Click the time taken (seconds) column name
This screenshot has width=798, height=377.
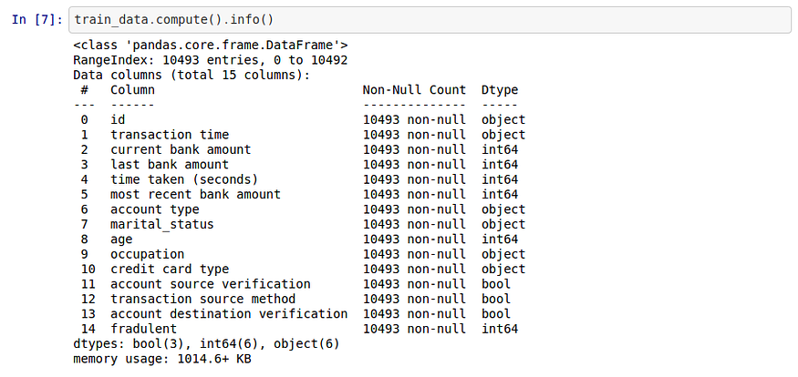point(185,180)
